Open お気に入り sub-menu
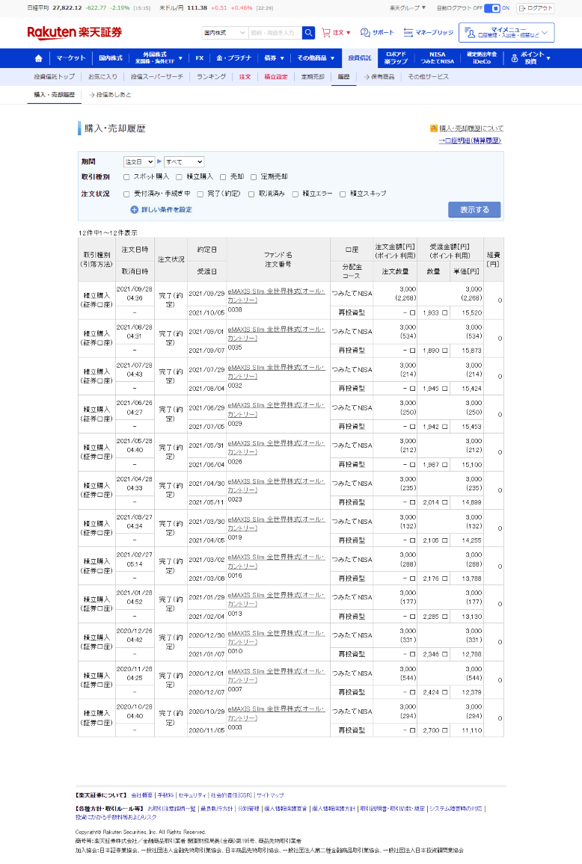Viewport: 582px width, 864px height. (x=102, y=76)
